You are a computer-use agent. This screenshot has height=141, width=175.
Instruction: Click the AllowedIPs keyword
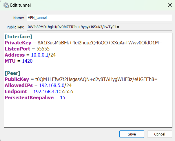tap(19, 85)
